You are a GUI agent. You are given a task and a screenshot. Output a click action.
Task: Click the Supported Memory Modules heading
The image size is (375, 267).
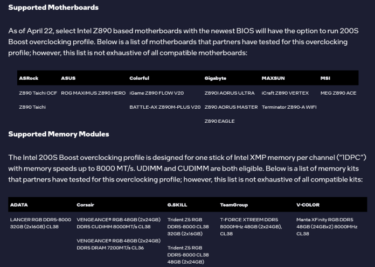pos(59,134)
